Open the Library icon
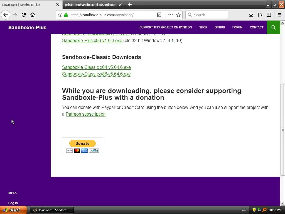Image resolution: width=285 pixels, height=214 pixels. [260, 15]
